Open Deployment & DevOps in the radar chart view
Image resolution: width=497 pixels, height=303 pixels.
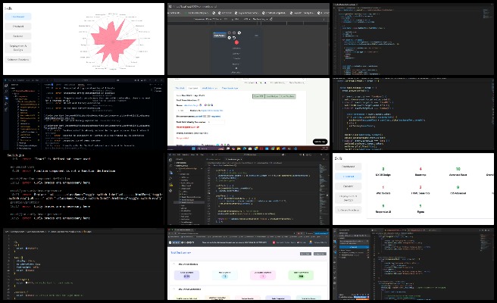[18, 48]
